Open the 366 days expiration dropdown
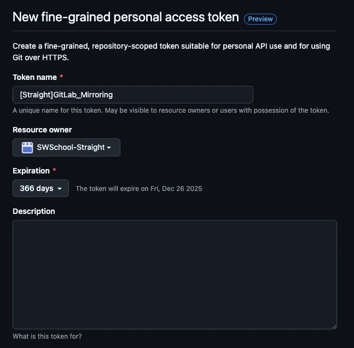 [x=40, y=188]
